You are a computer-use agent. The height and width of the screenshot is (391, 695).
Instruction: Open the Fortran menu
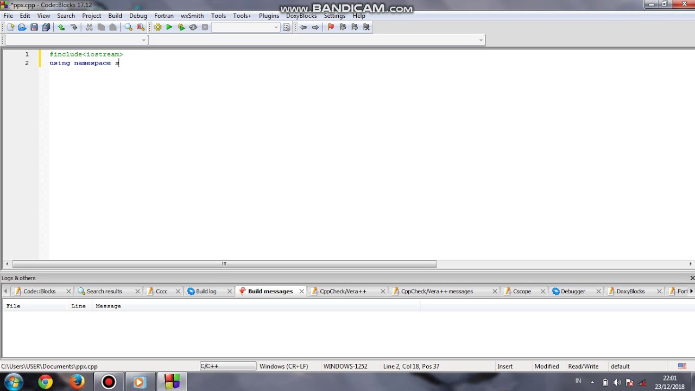(x=164, y=16)
